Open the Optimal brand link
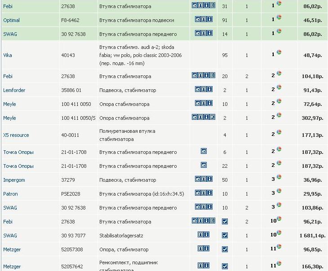The height and width of the screenshot is (271, 328). [11, 20]
